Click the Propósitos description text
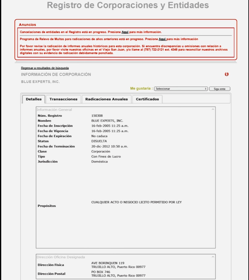This screenshot has height=280, width=249. pyautogui.click(x=136, y=202)
